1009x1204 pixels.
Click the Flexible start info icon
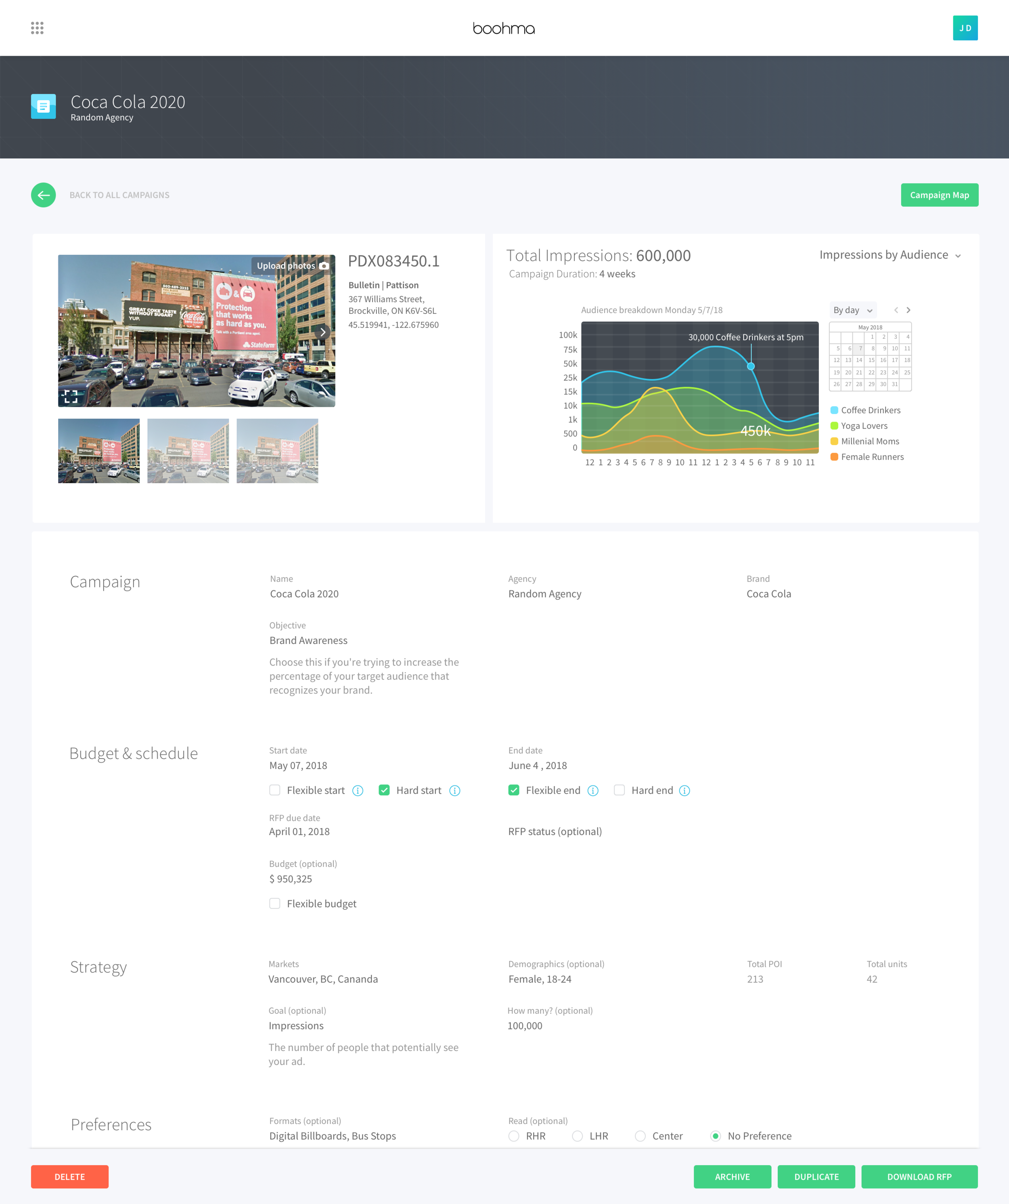[x=358, y=791]
